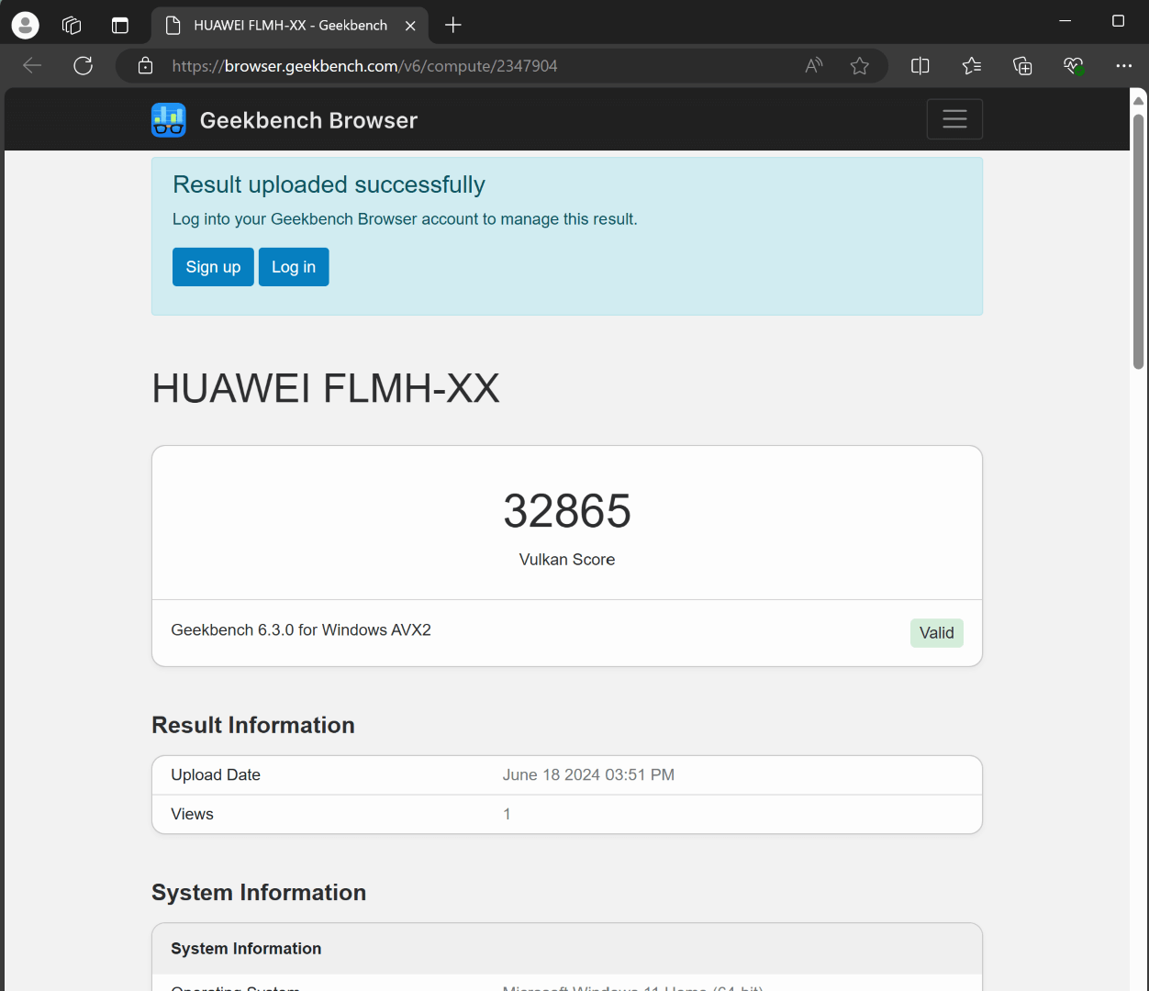Screen dimensions: 1149x991
Task: Click the browser profile avatar icon
Action: click(x=26, y=25)
